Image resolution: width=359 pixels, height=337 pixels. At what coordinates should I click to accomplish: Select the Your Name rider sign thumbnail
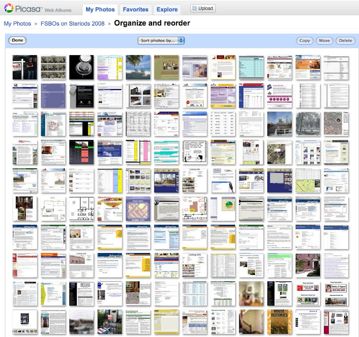click(x=308, y=294)
